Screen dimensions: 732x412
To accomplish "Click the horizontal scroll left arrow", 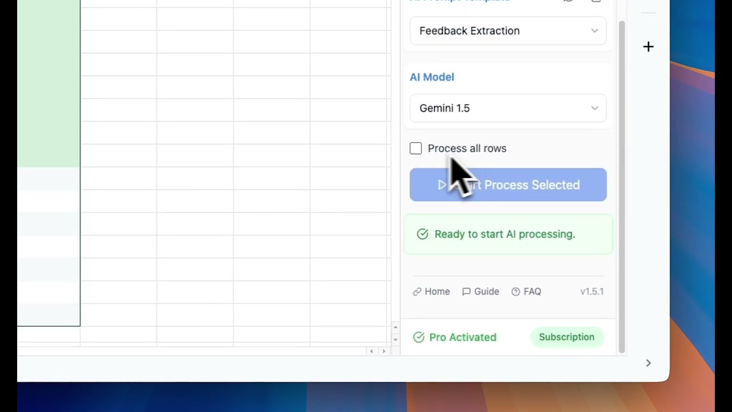I will pyautogui.click(x=371, y=351).
